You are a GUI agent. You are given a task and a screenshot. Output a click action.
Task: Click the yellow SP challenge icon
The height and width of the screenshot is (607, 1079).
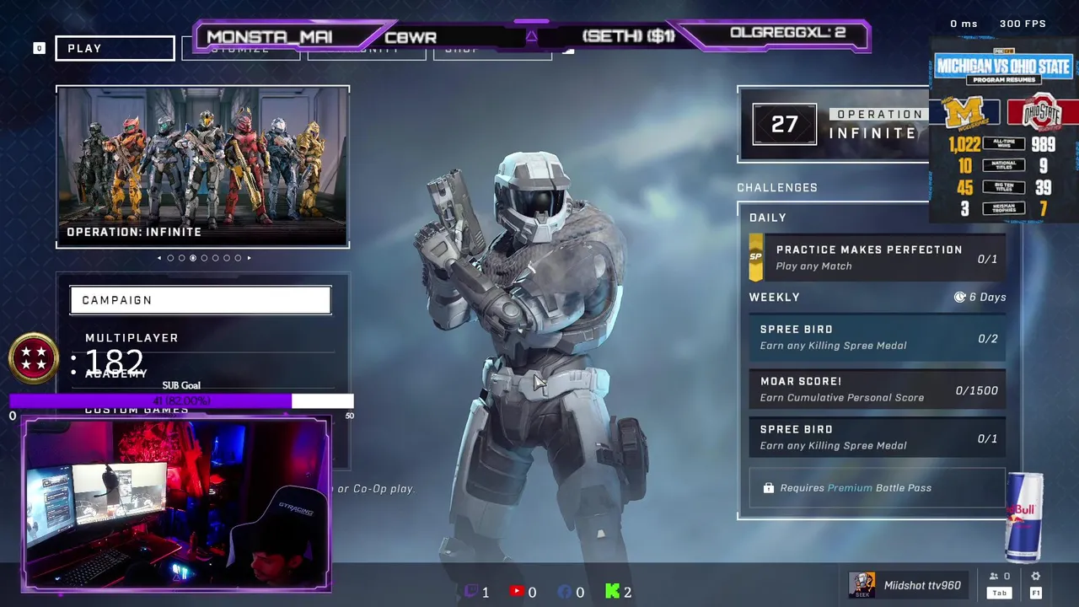click(x=755, y=257)
